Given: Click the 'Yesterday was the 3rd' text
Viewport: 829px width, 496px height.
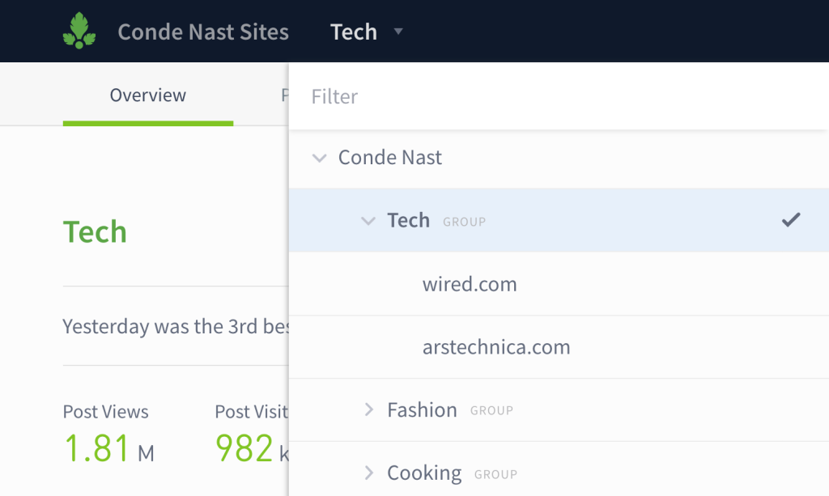Looking at the screenshot, I should tap(159, 326).
